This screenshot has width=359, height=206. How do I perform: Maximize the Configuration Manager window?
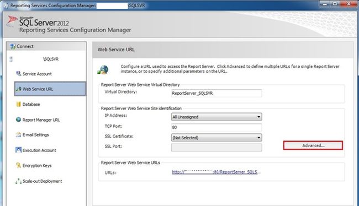(x=335, y=4)
